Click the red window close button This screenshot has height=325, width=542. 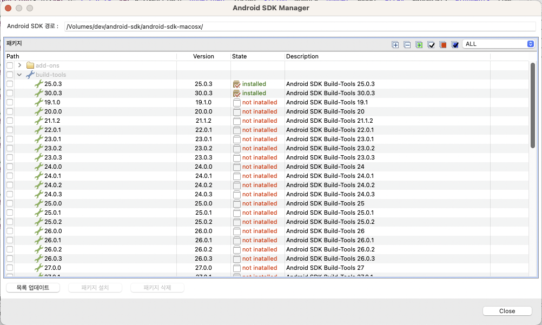point(8,8)
